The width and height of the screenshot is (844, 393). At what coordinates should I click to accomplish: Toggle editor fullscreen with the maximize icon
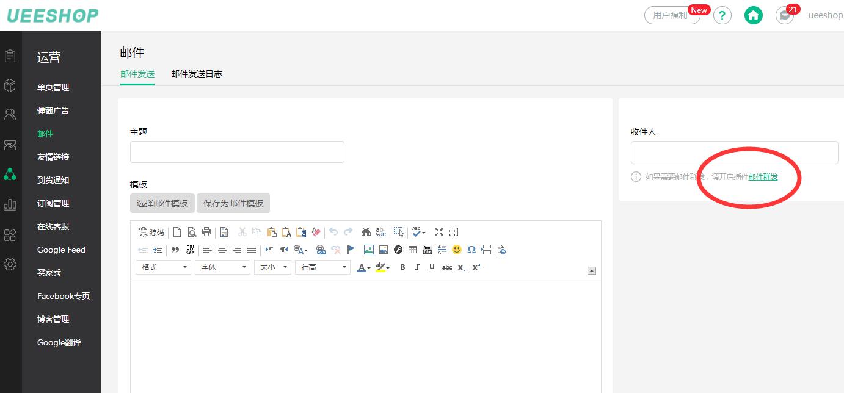pos(438,232)
